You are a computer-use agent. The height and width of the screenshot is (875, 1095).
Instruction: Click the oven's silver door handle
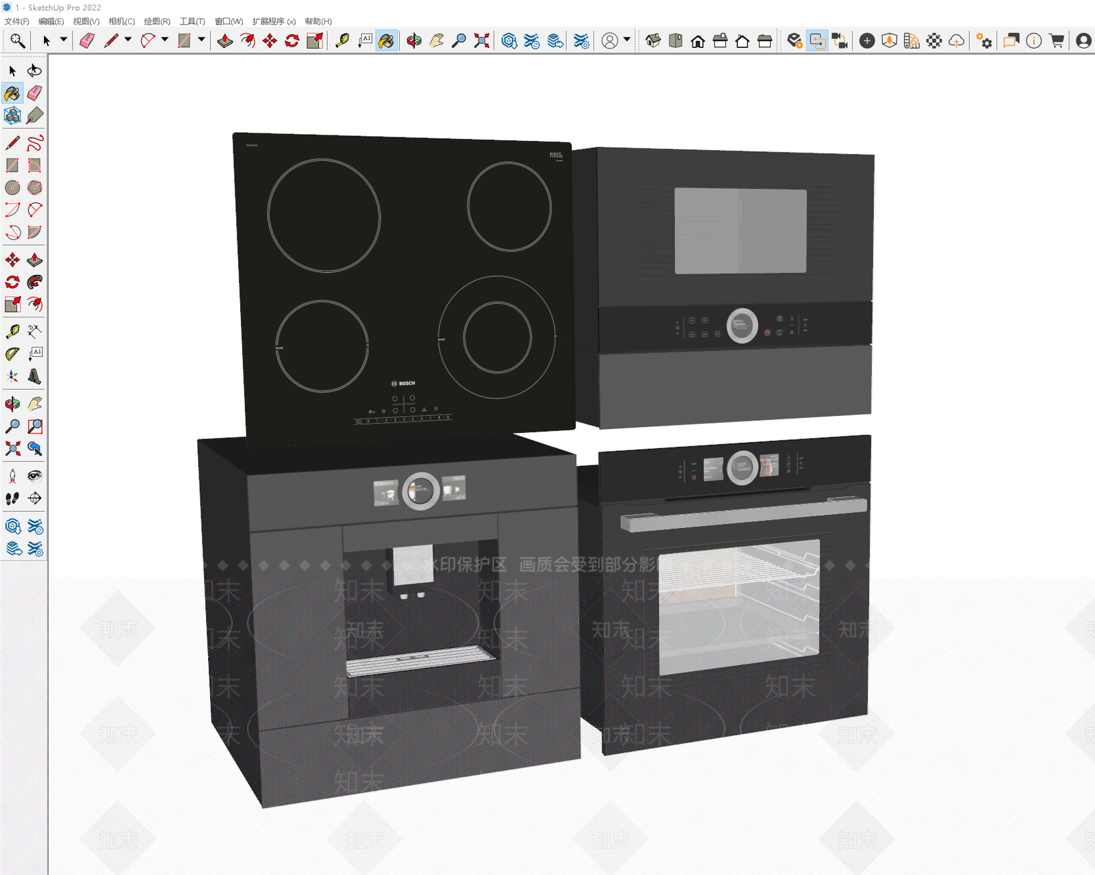point(744,515)
